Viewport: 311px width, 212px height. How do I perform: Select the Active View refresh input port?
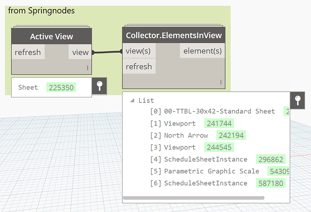28,52
